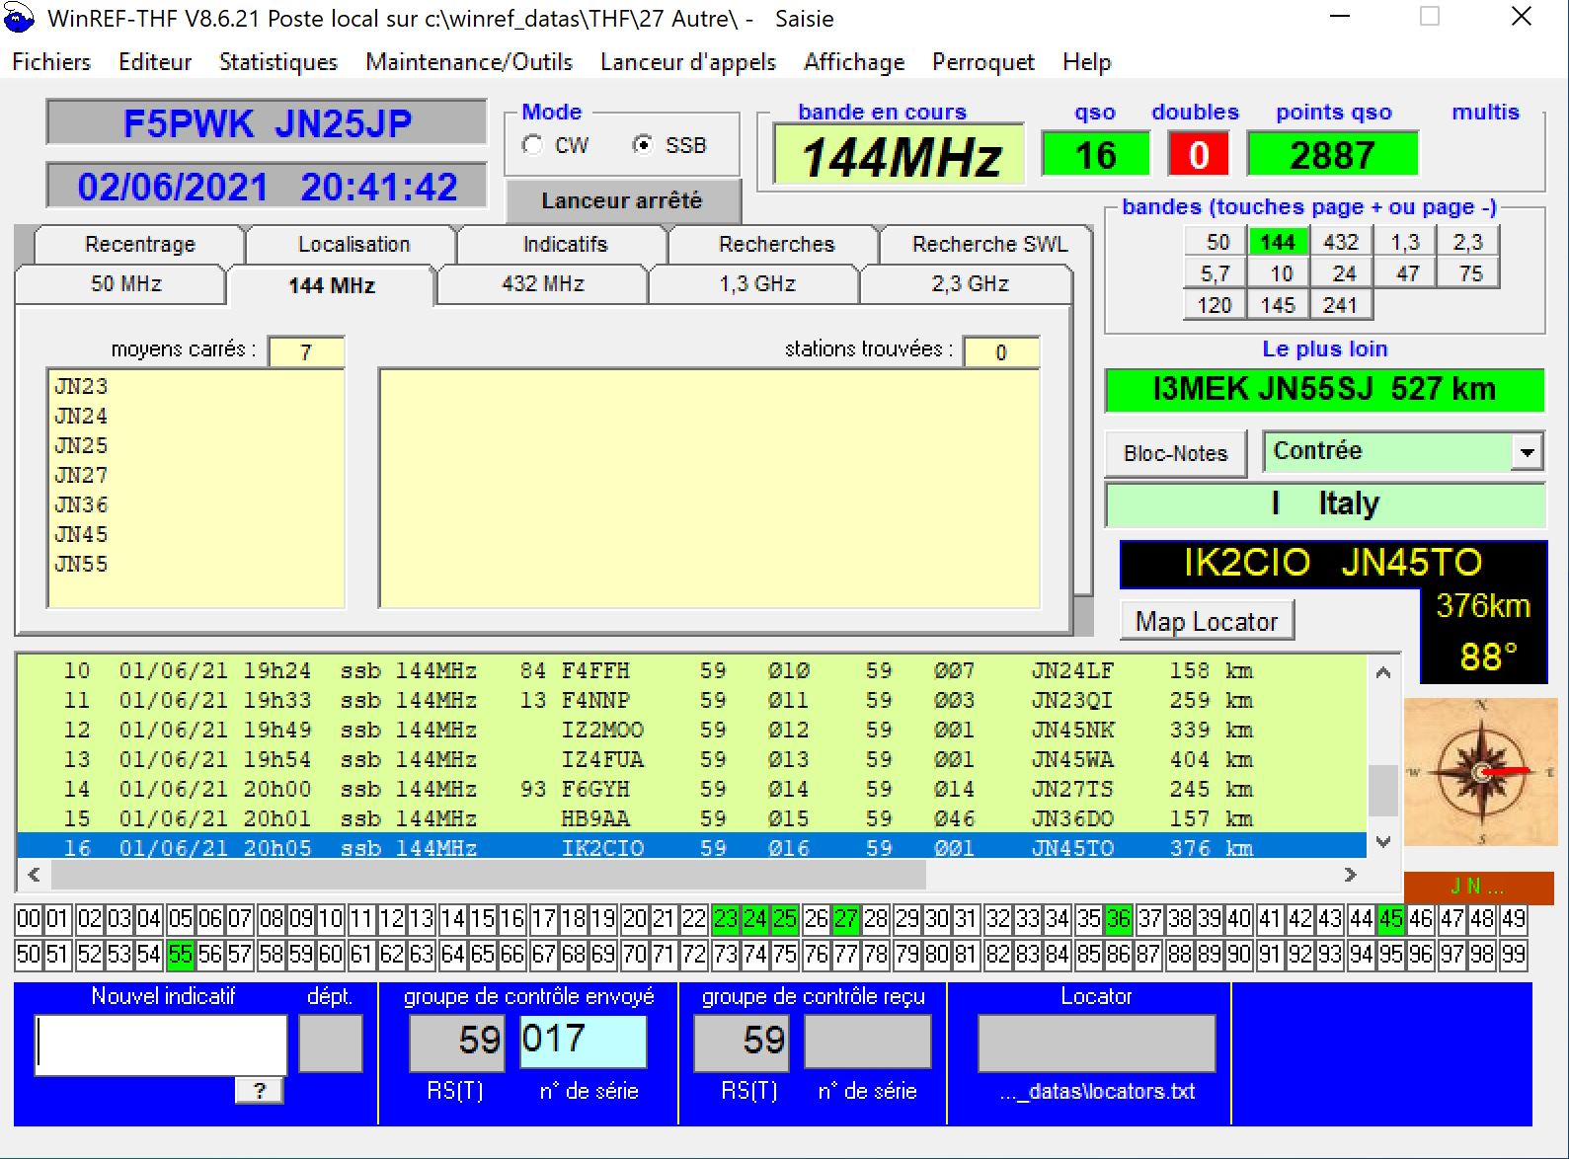Open Statistiques menu
1569x1159 pixels.
pyautogui.click(x=278, y=62)
